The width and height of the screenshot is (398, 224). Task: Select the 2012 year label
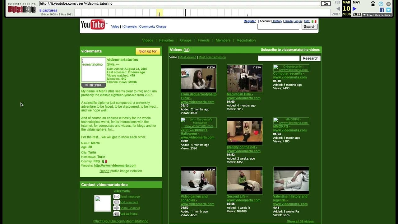tap(357, 14)
